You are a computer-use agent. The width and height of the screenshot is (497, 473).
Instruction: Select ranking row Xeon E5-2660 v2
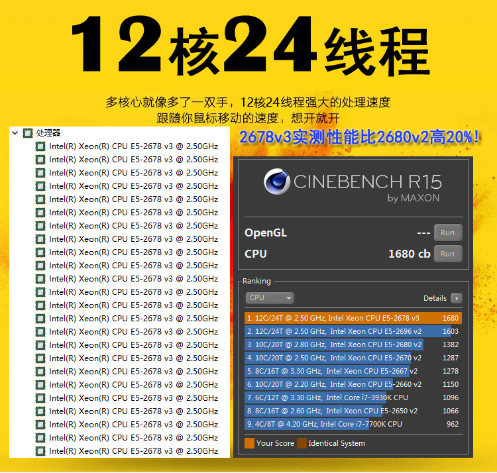tap(353, 384)
